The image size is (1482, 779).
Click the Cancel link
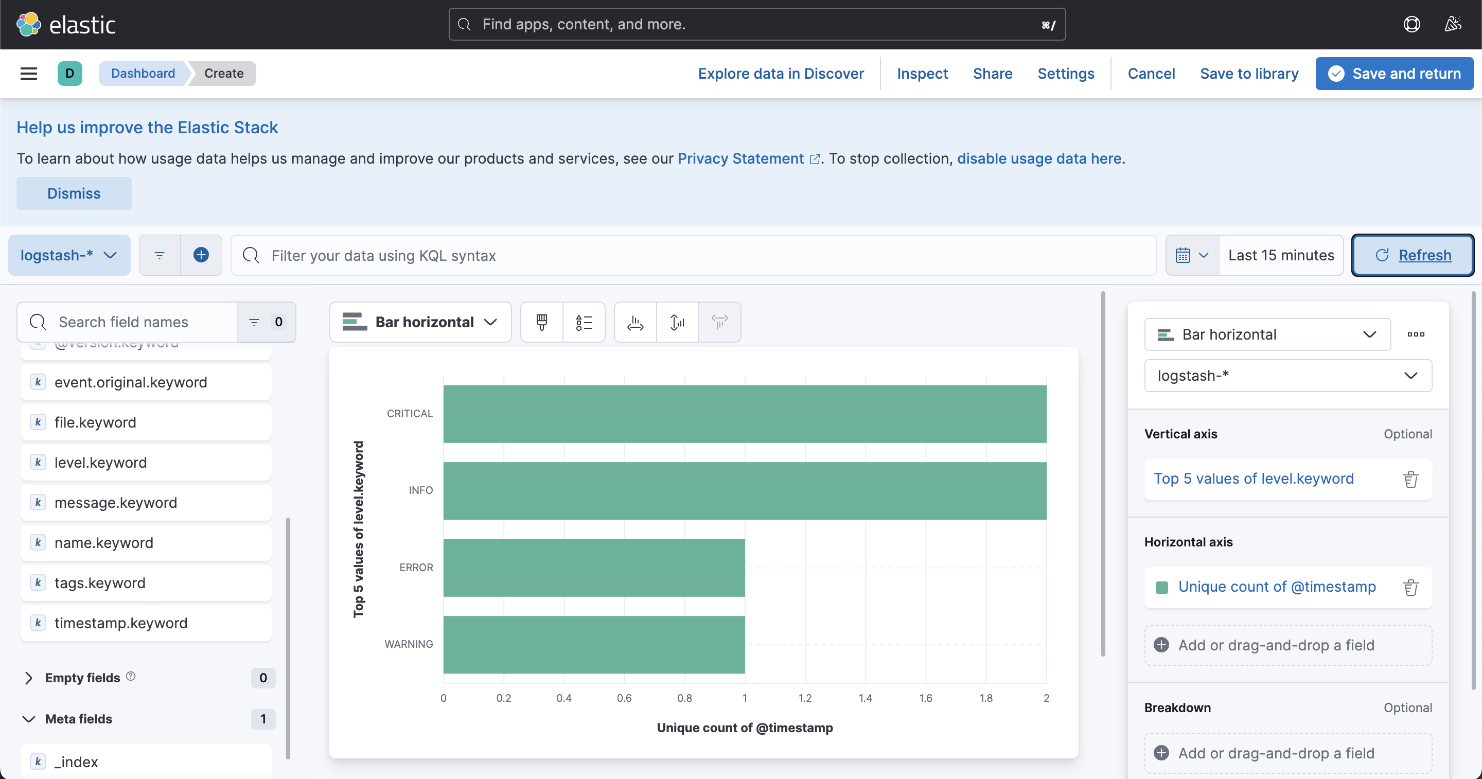[x=1151, y=74]
